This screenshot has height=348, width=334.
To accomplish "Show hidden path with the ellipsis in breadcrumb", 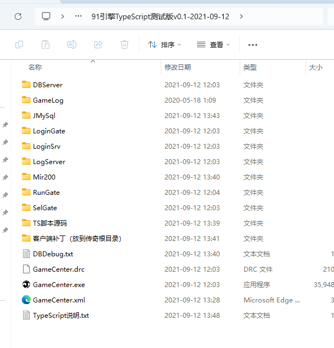I will pyautogui.click(x=78, y=16).
